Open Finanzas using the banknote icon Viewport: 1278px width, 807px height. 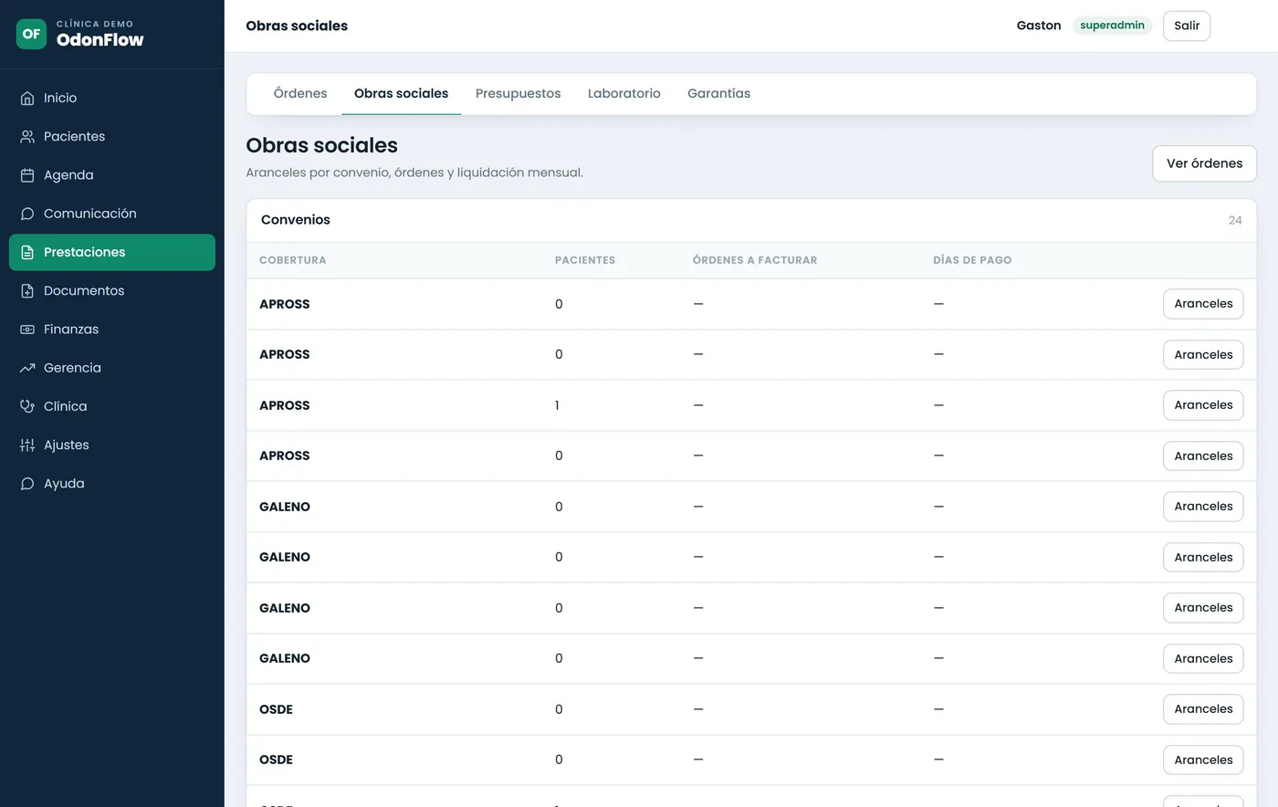point(27,330)
